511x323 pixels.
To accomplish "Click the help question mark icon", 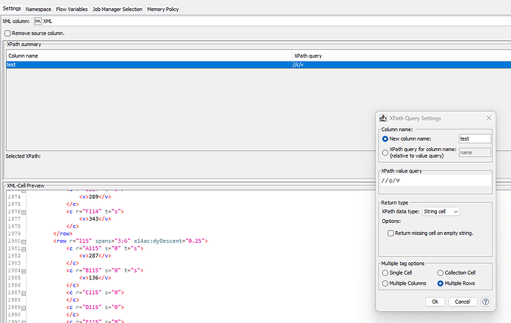I will click(x=486, y=302).
